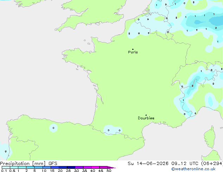Click the Paris city label
This screenshot has width=223, height=172.
(133, 52)
